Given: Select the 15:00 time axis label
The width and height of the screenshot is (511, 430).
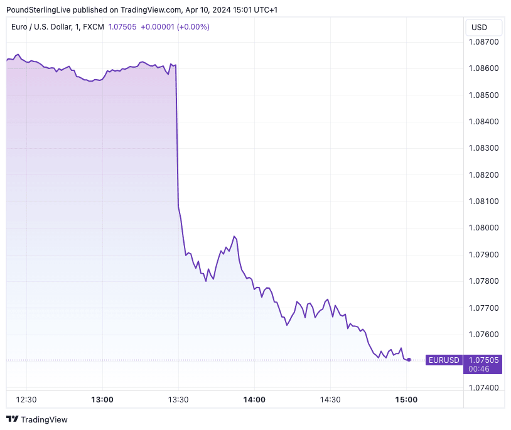Looking at the screenshot, I should coord(406,400).
